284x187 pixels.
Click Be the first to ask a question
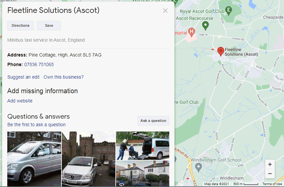click(x=36, y=125)
